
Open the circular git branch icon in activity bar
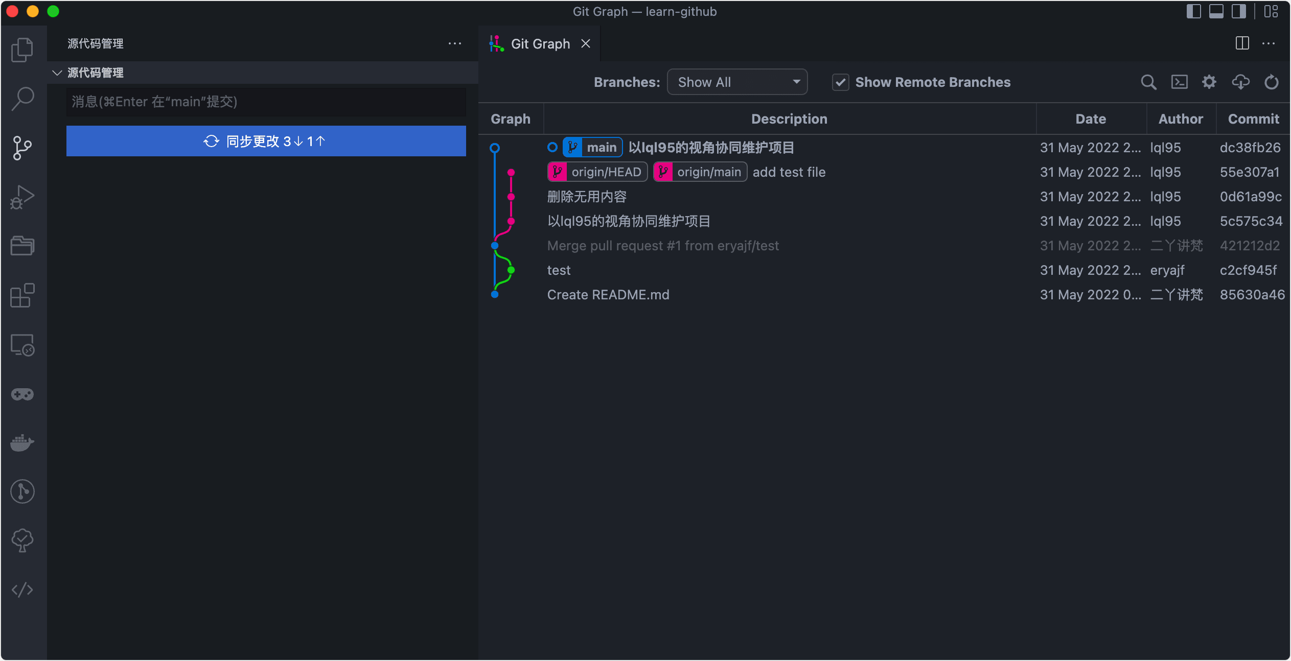click(x=22, y=491)
